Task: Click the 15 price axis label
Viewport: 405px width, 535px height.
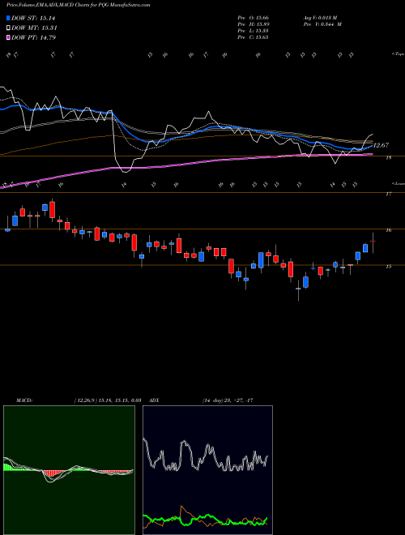Action: point(389,267)
